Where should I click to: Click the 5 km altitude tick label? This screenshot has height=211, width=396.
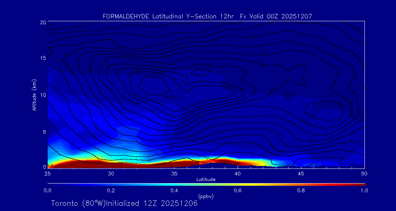pos(44,131)
